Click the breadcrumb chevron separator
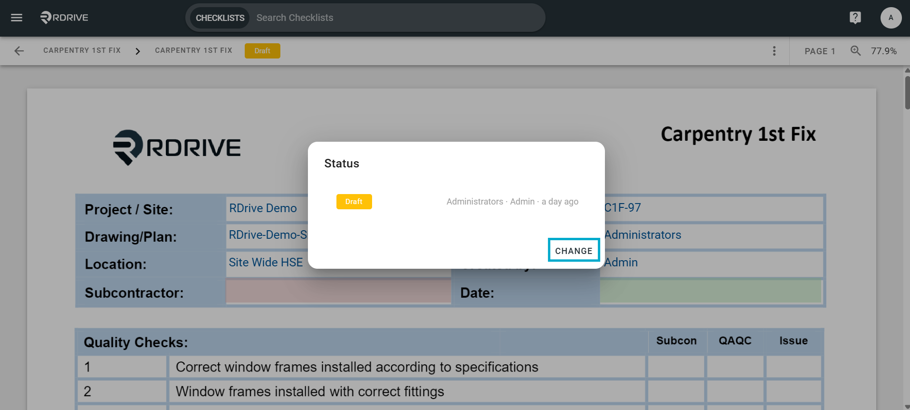The width and height of the screenshot is (910, 410). 138,51
